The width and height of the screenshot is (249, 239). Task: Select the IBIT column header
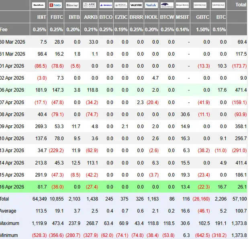(x=42, y=17)
